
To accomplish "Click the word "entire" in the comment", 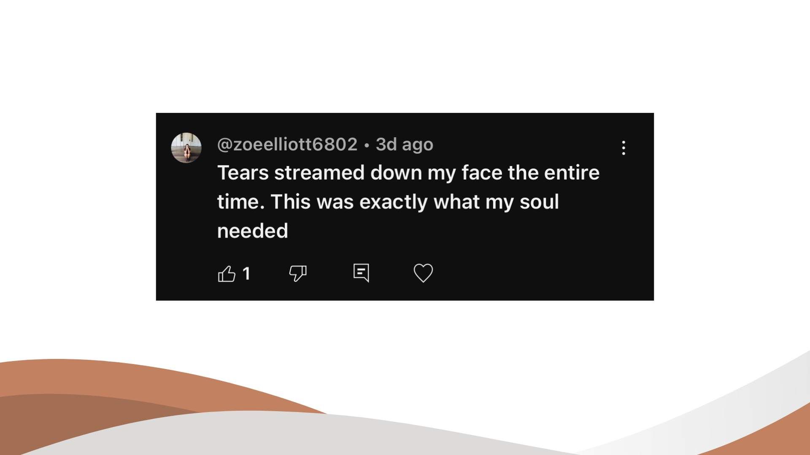I will coord(572,173).
